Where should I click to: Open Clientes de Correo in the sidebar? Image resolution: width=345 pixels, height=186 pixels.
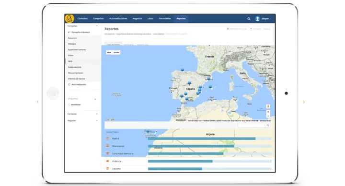pos(76,79)
